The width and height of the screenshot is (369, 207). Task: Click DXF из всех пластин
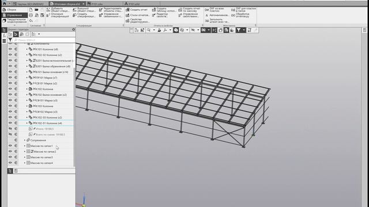point(214,10)
